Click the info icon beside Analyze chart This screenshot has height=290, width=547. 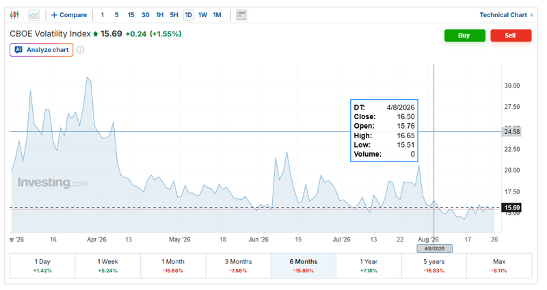pyautogui.click(x=80, y=50)
